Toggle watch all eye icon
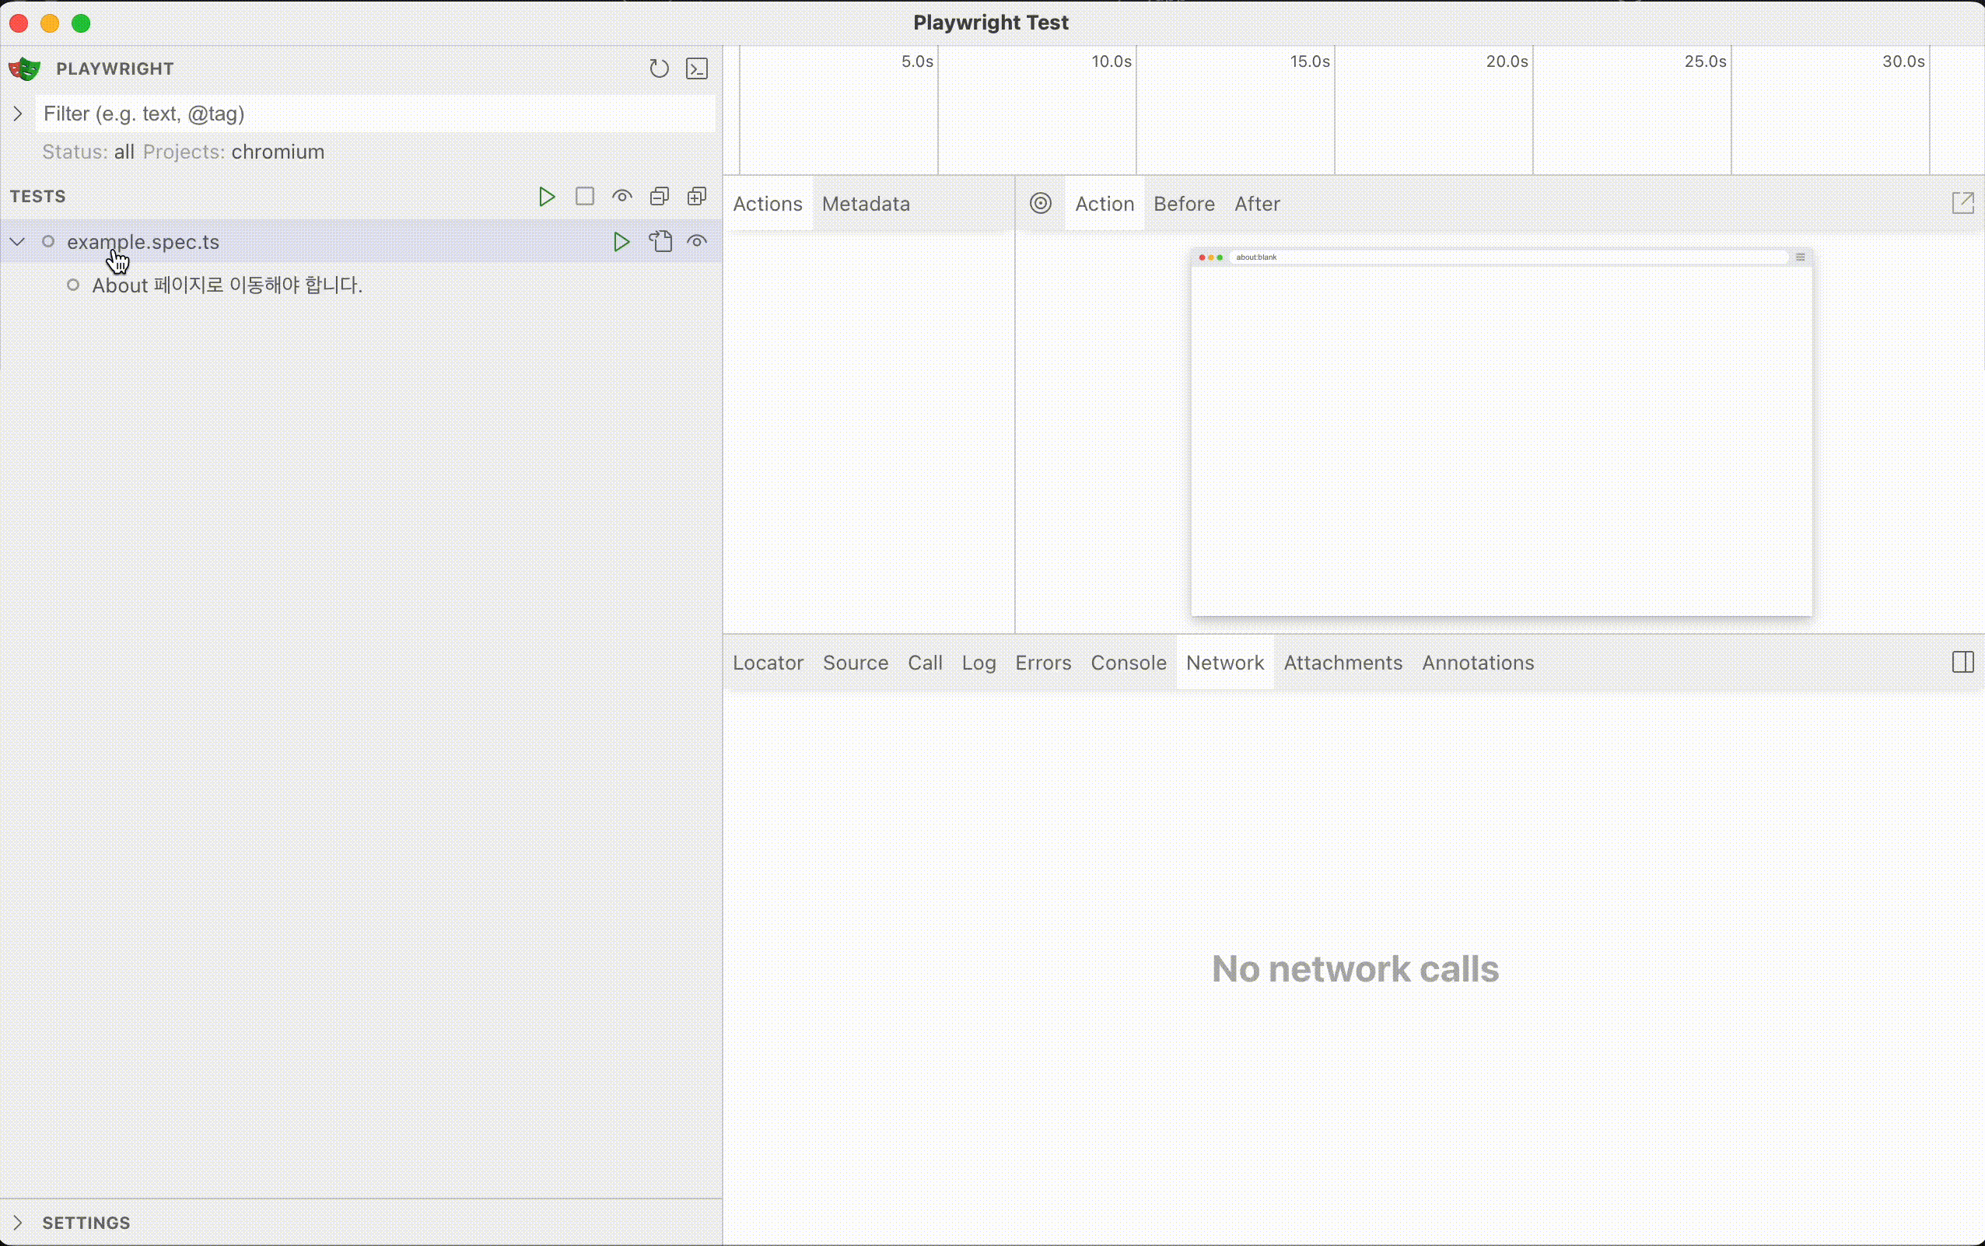The height and width of the screenshot is (1246, 1985). (x=621, y=196)
